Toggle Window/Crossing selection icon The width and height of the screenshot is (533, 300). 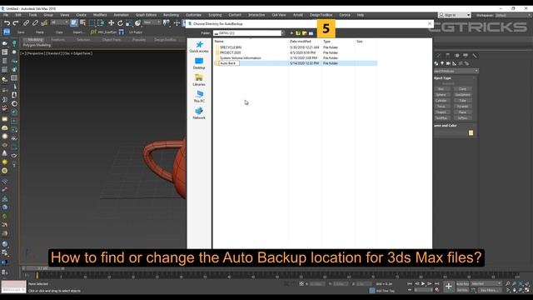point(101,23)
